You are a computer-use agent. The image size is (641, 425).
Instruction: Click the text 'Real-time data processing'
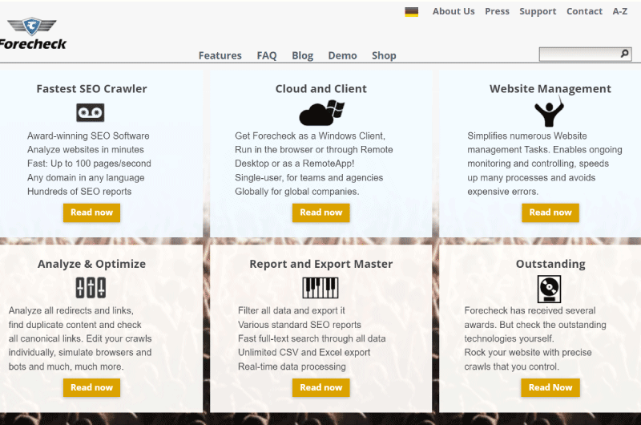(292, 366)
